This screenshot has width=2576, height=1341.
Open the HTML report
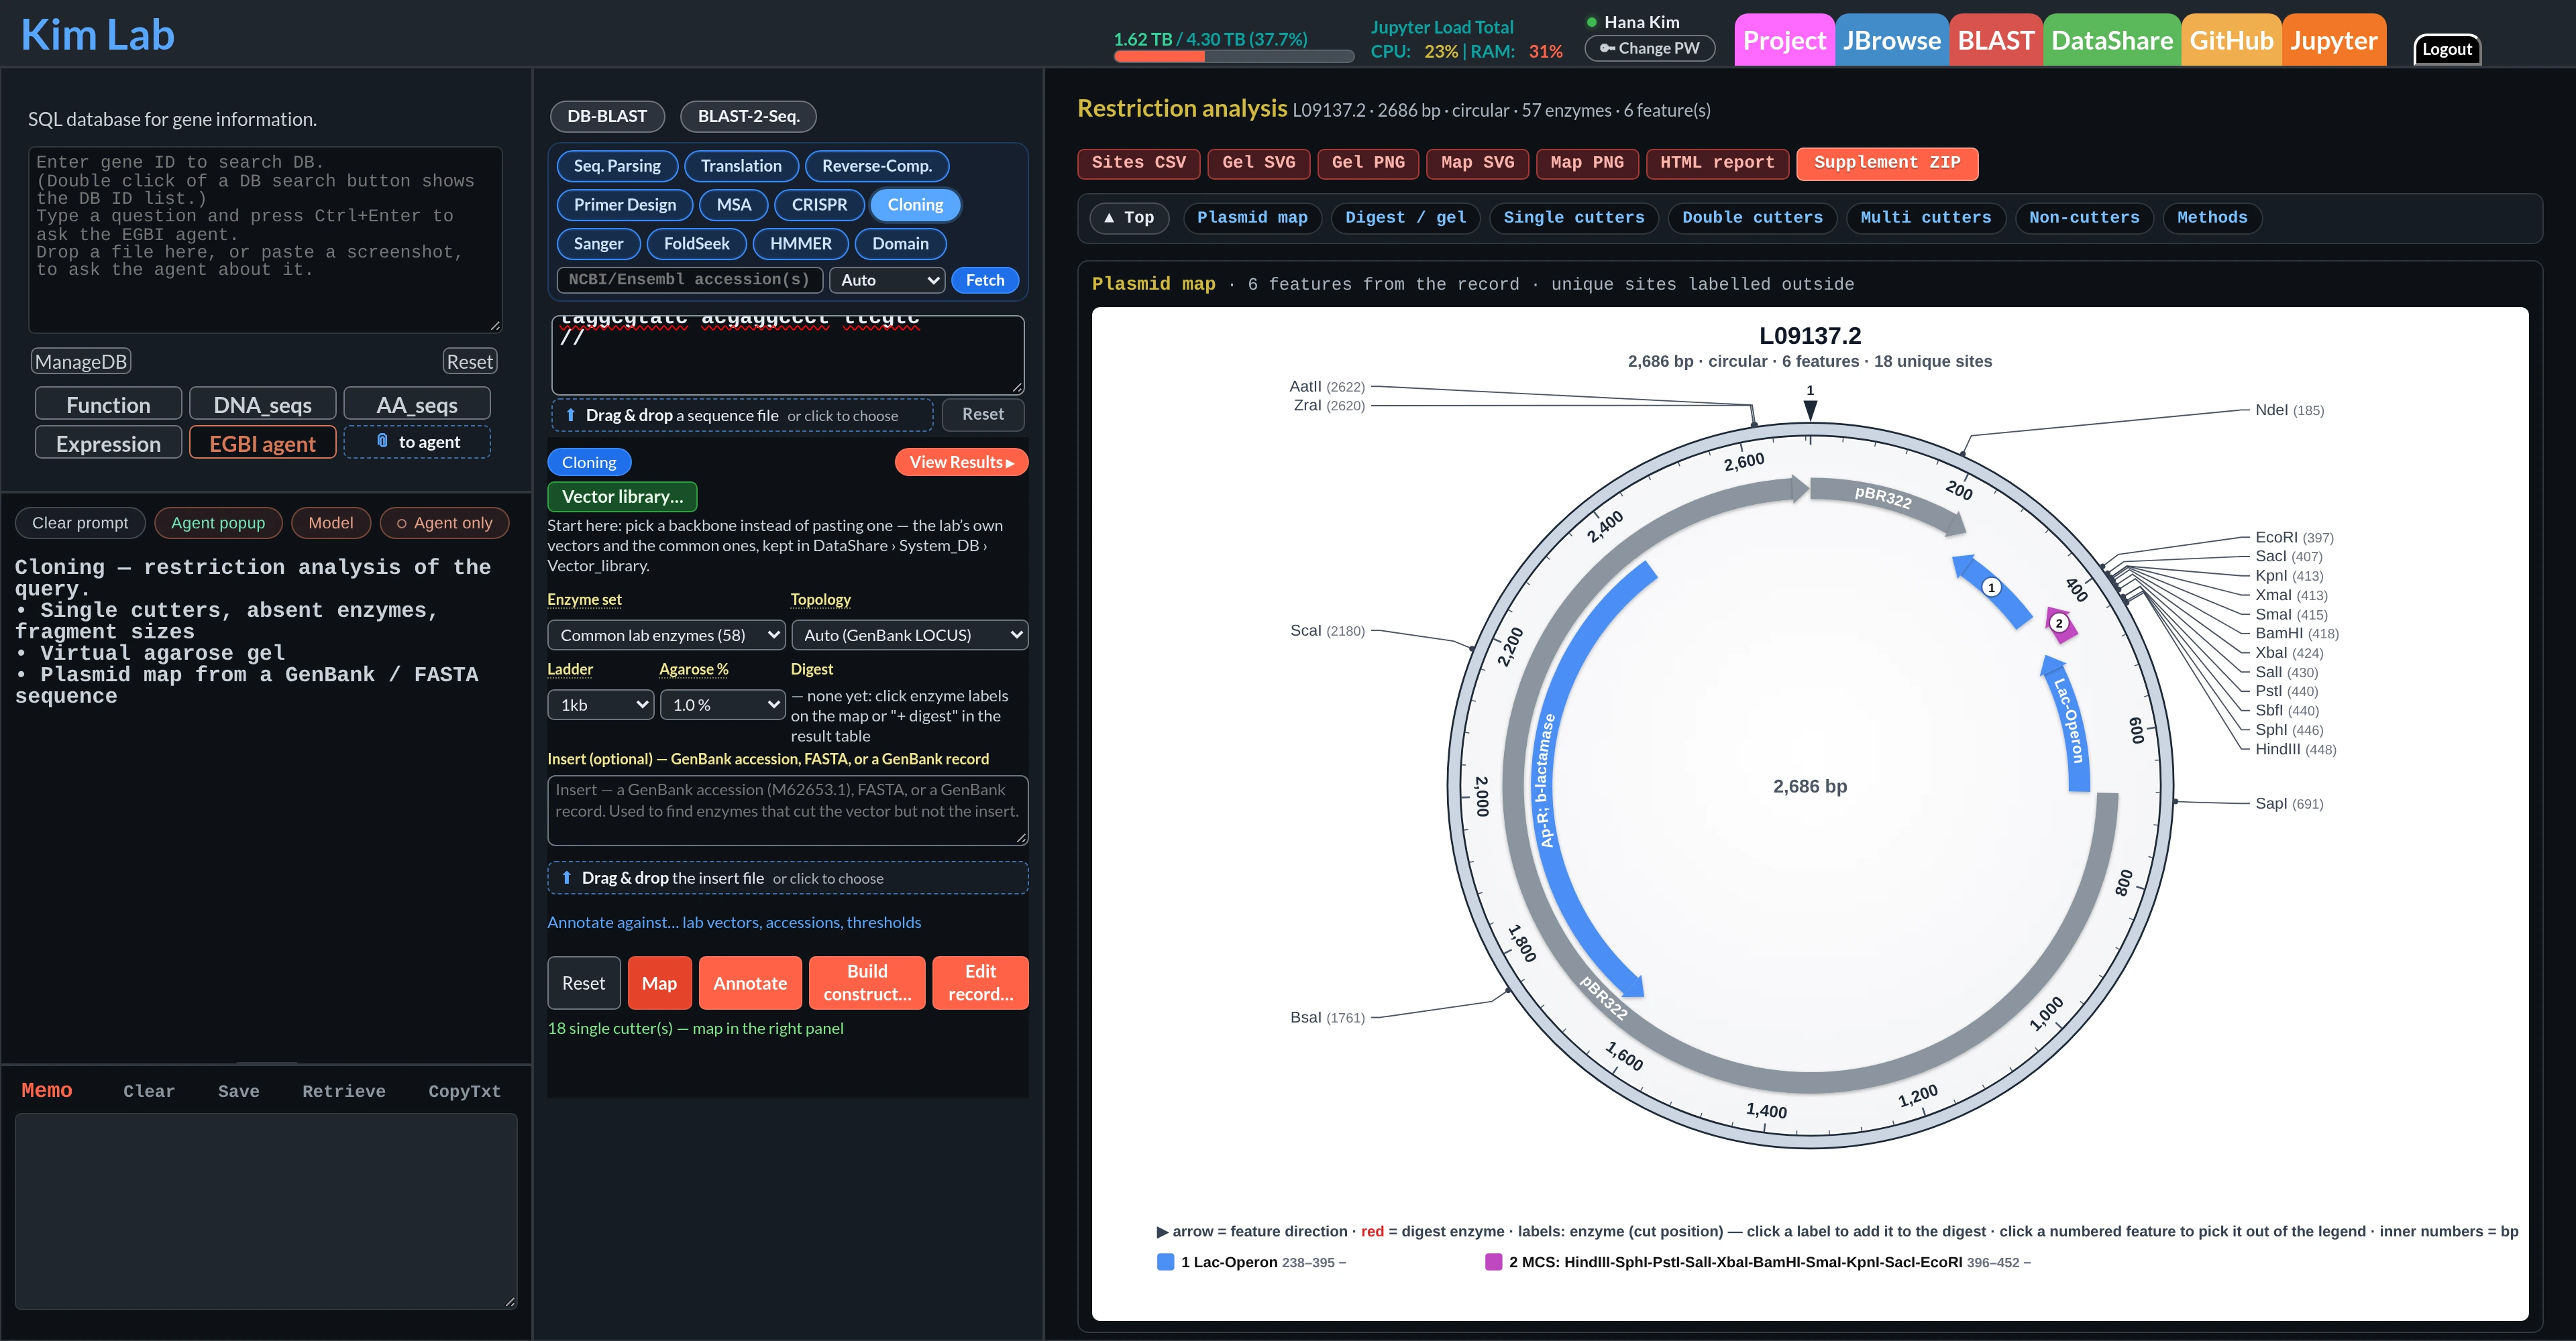point(1717,163)
